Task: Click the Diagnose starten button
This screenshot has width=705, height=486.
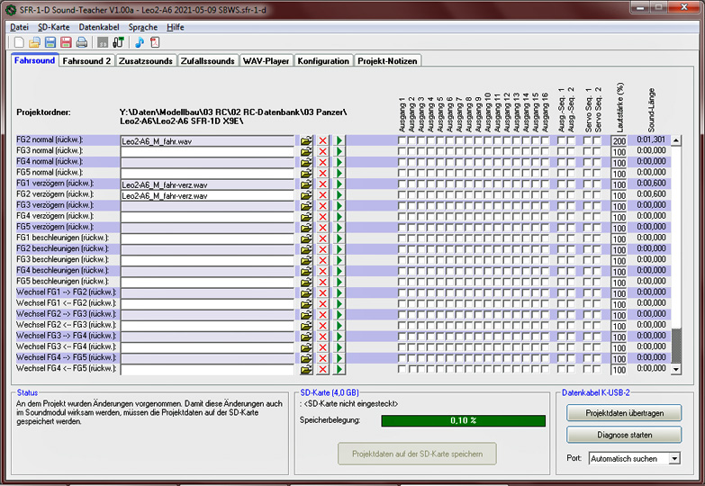Action: 624,435
